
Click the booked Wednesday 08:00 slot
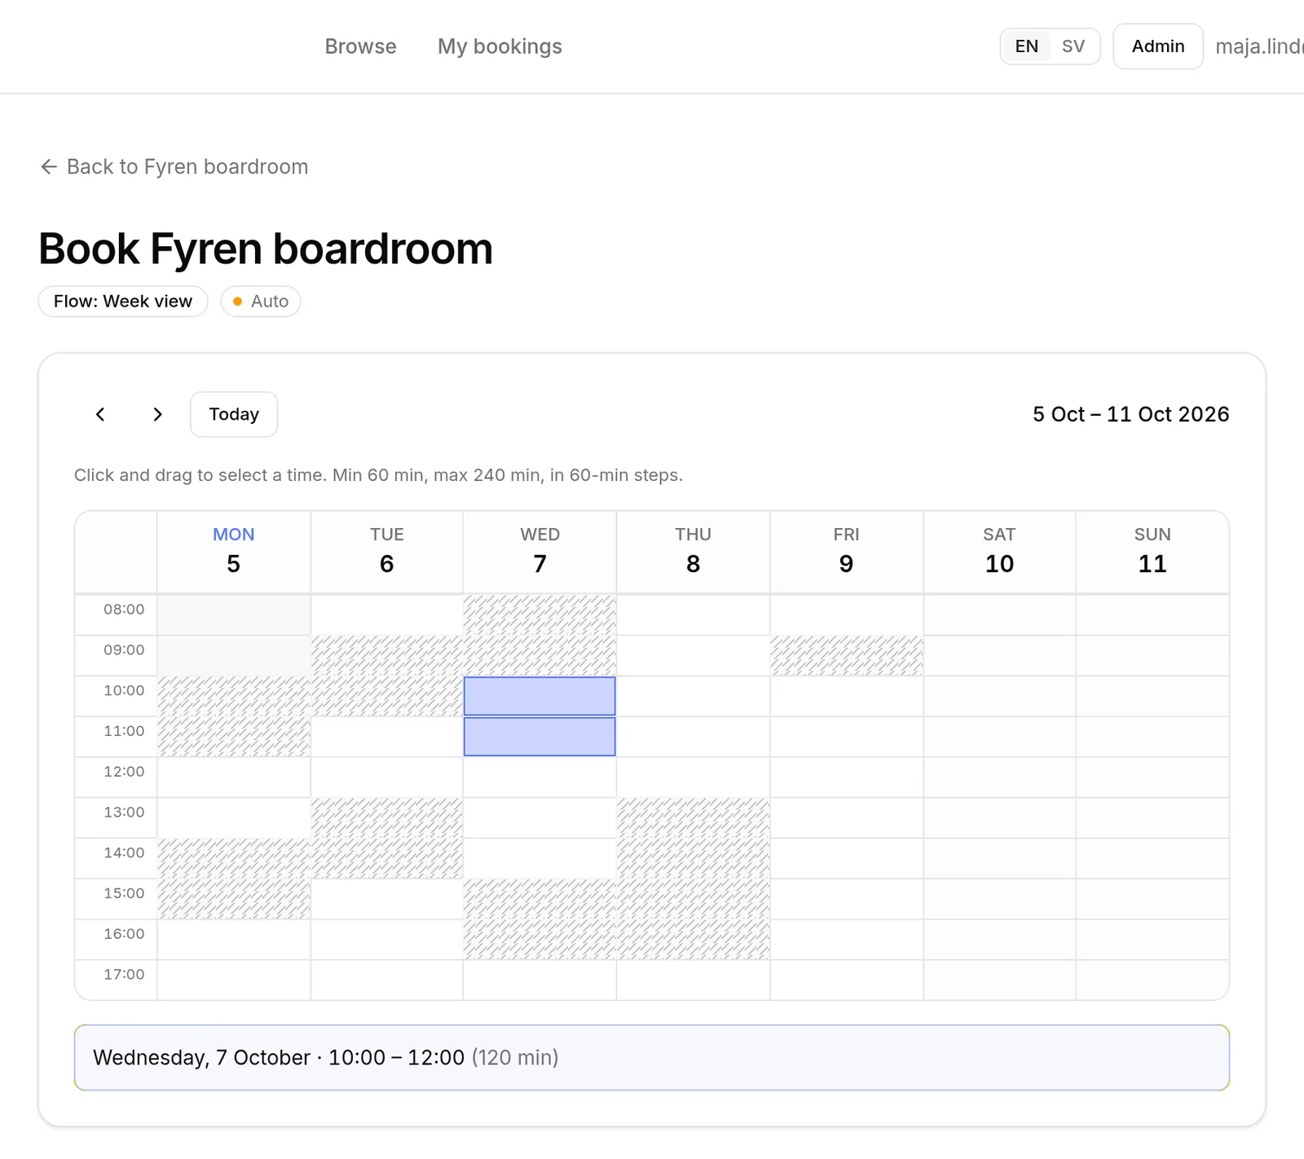pyautogui.click(x=540, y=615)
